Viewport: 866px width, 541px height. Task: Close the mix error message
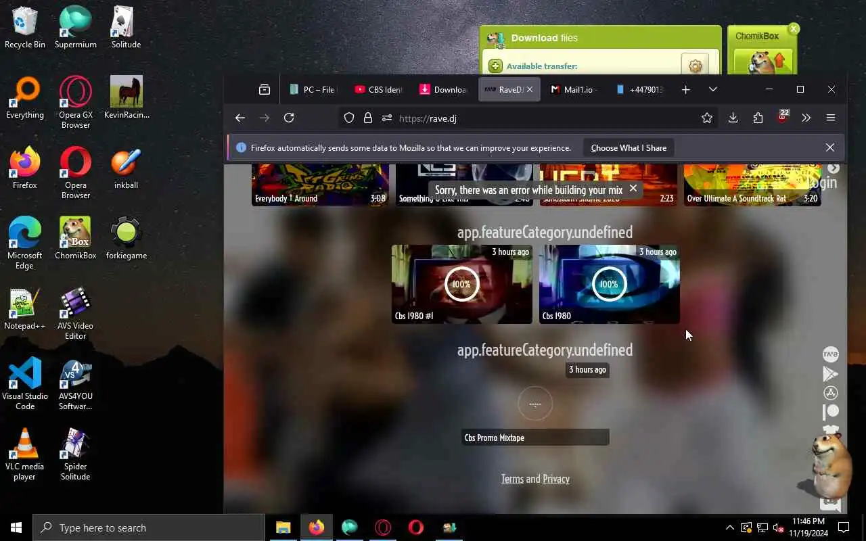click(633, 189)
